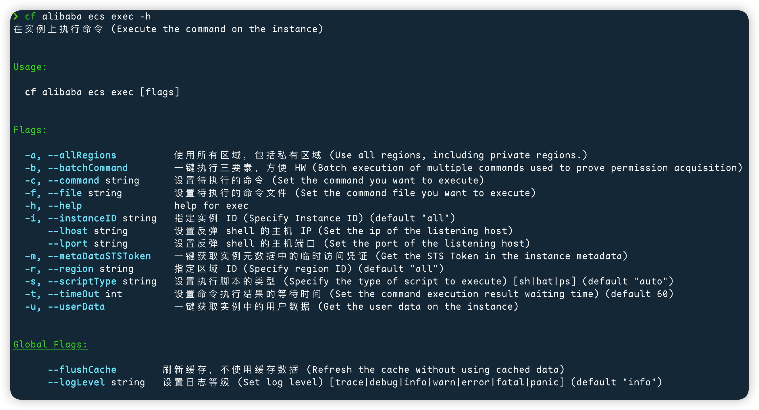
Task: Click the --help flag name
Action: pos(65,206)
